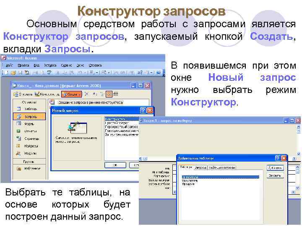Open the Вид menu
This screenshot has height=226, width=302.
[x=36, y=65]
